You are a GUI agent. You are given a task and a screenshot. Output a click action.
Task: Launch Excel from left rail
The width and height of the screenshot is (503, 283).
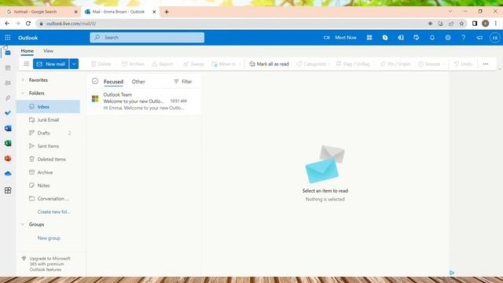coord(8,143)
